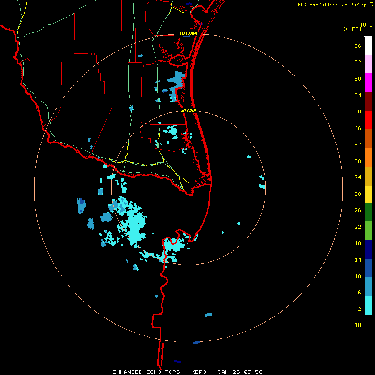Pick the yellow legend swatch

[368, 194]
